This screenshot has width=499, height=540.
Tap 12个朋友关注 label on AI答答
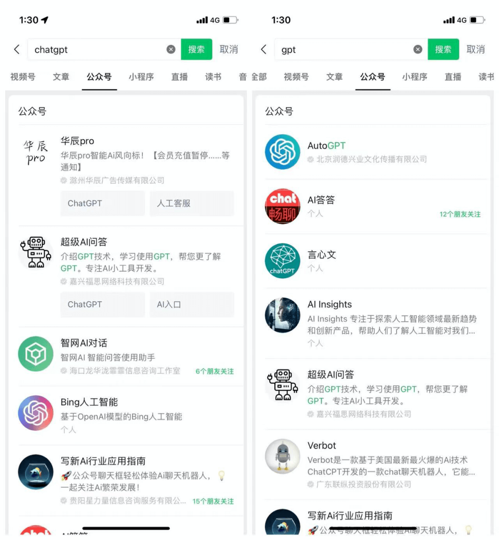click(460, 214)
